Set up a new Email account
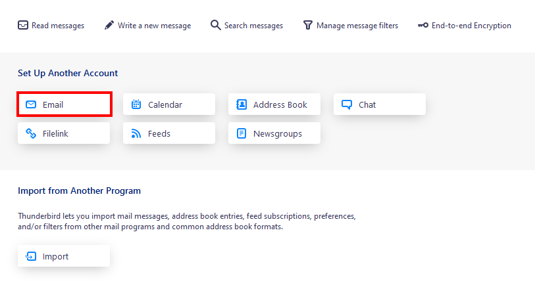Viewport: 535px width, 291px height. click(x=64, y=104)
